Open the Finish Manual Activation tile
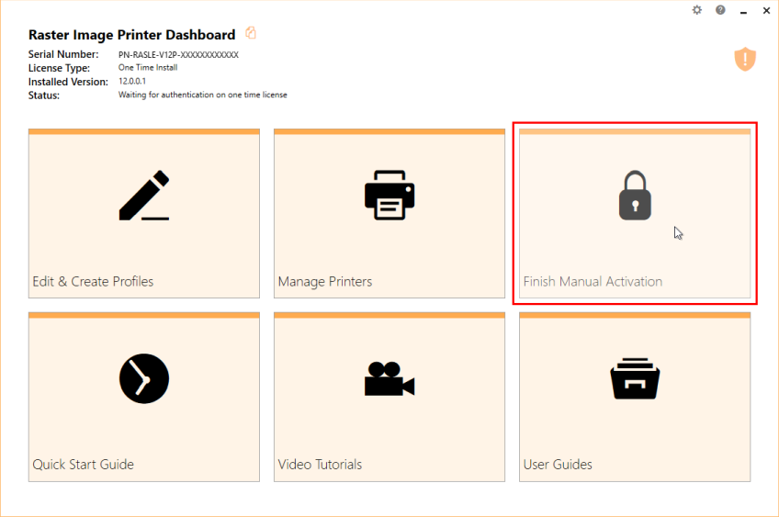The height and width of the screenshot is (517, 779). [x=635, y=214]
